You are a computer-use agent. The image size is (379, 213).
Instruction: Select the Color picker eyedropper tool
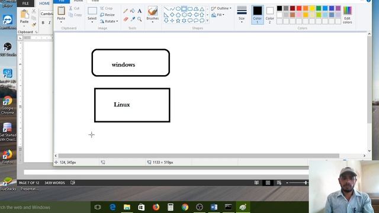[133, 19]
